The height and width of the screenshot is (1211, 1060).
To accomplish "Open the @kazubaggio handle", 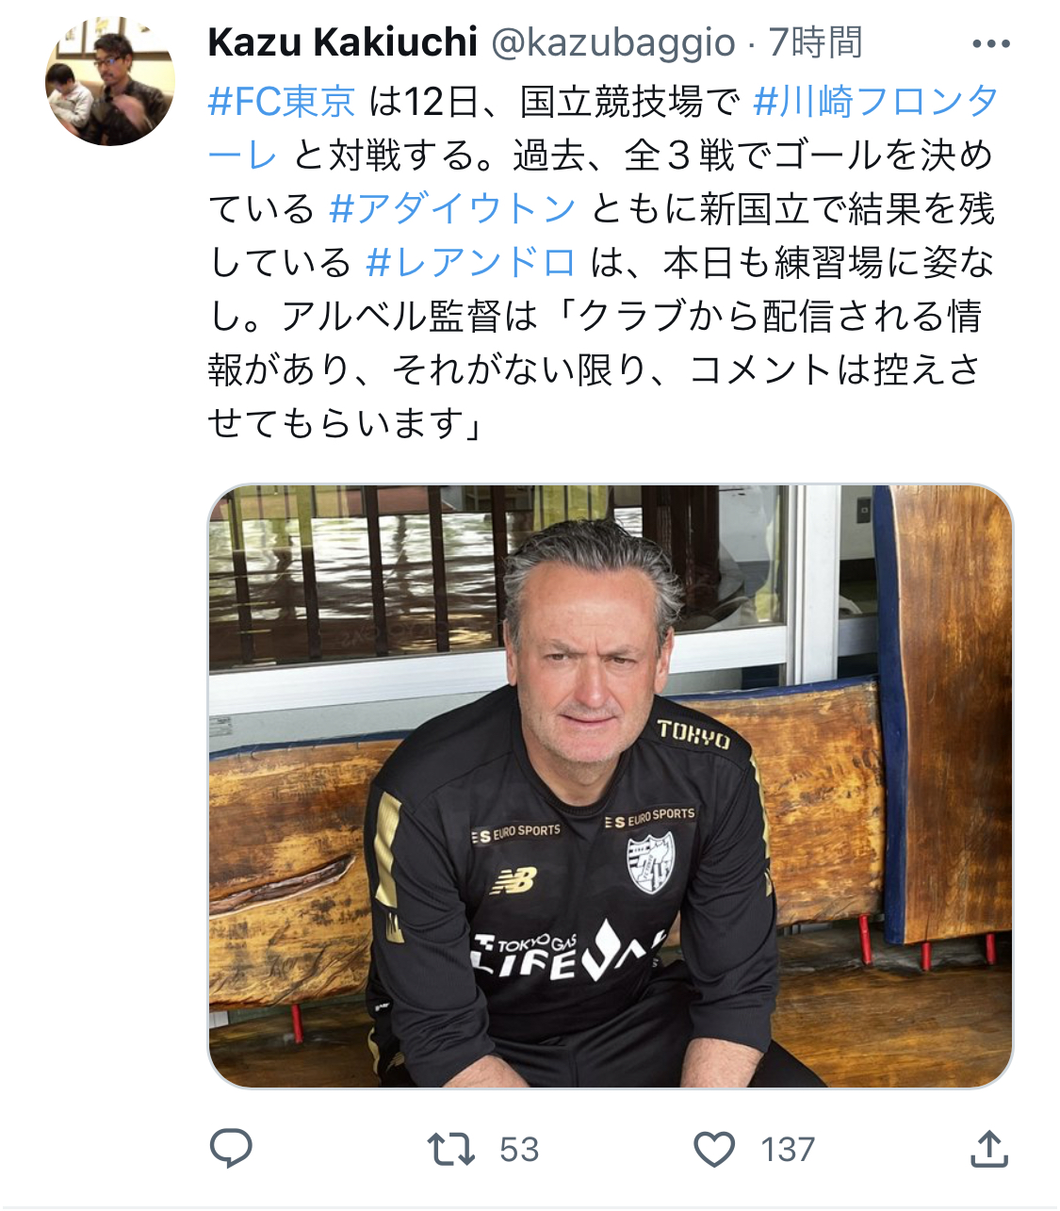I will point(613,42).
